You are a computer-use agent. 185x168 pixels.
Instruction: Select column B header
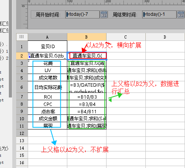(x=87, y=37)
